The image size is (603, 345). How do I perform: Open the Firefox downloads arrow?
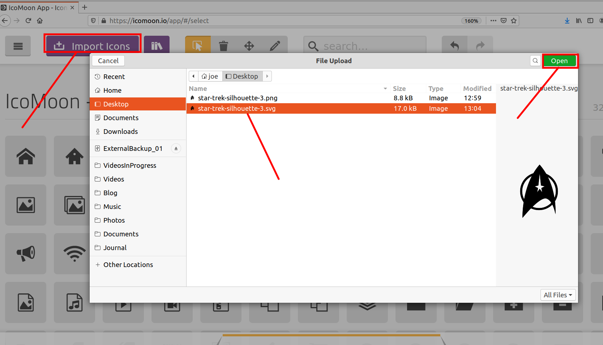click(567, 21)
